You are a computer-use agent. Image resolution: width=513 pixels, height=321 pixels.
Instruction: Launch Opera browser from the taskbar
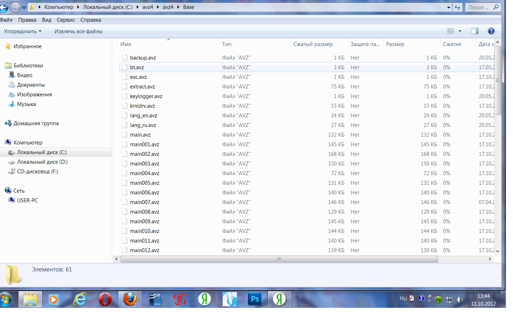pos(105,299)
